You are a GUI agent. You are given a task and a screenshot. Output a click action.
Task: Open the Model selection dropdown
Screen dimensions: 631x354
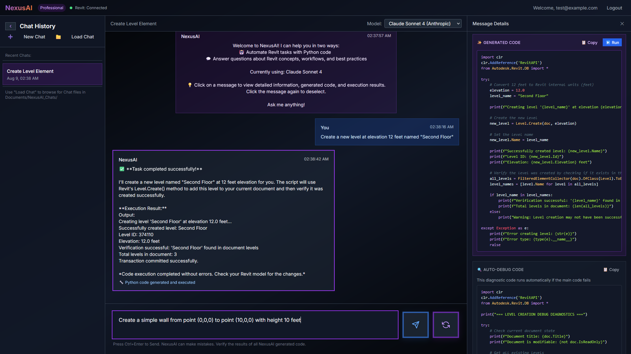[423, 24]
